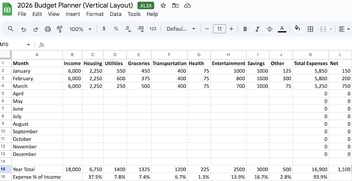Select the January row label

point(37,71)
